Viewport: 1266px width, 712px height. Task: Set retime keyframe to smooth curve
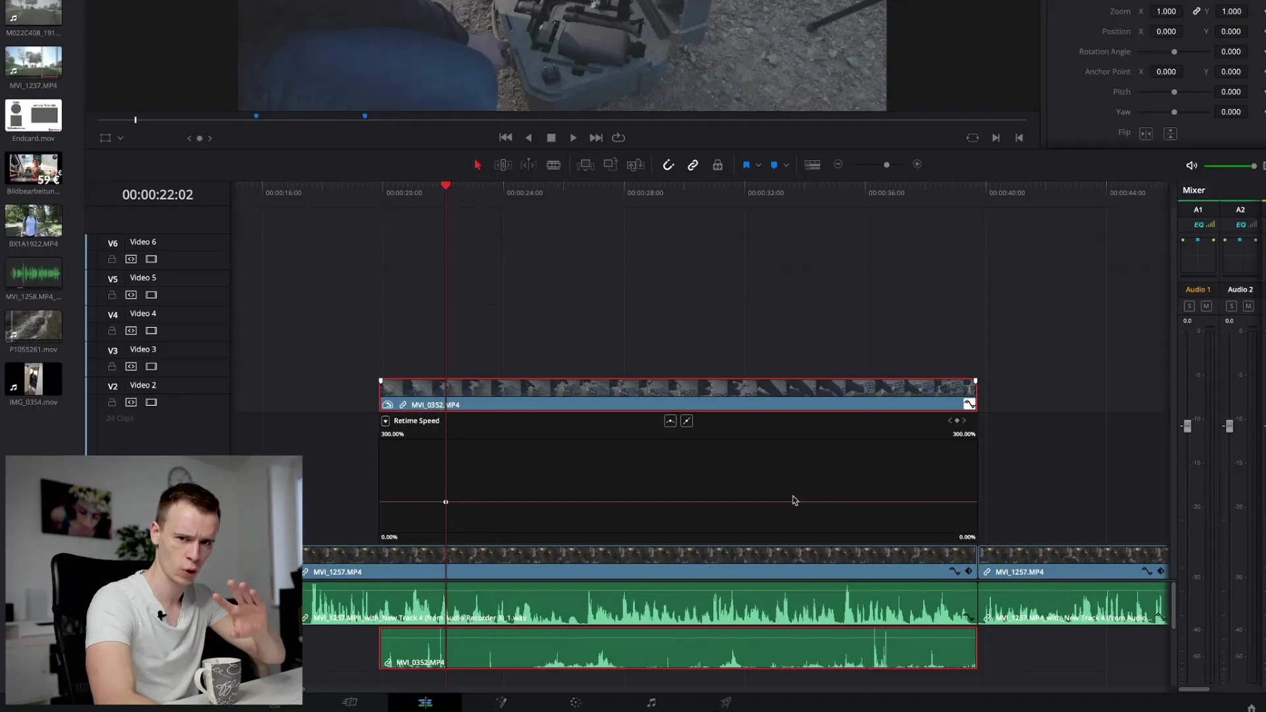(670, 421)
